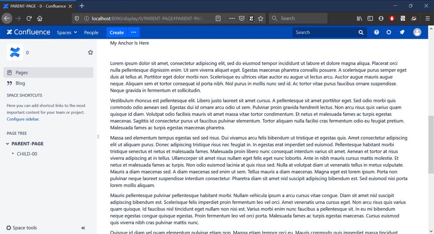Reload the current page
This screenshot has height=234, width=434.
[x=29, y=18]
